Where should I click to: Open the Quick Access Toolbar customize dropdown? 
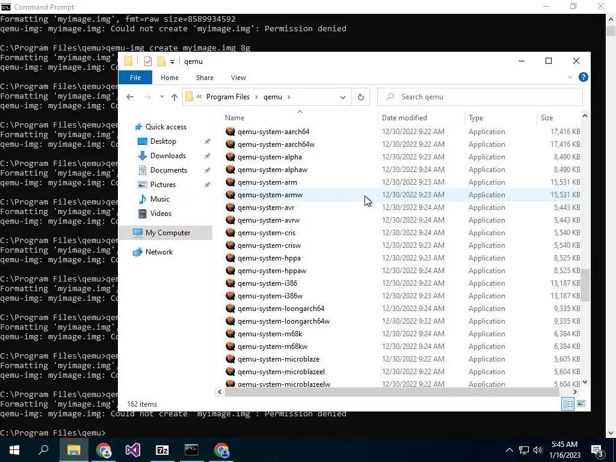coord(172,62)
